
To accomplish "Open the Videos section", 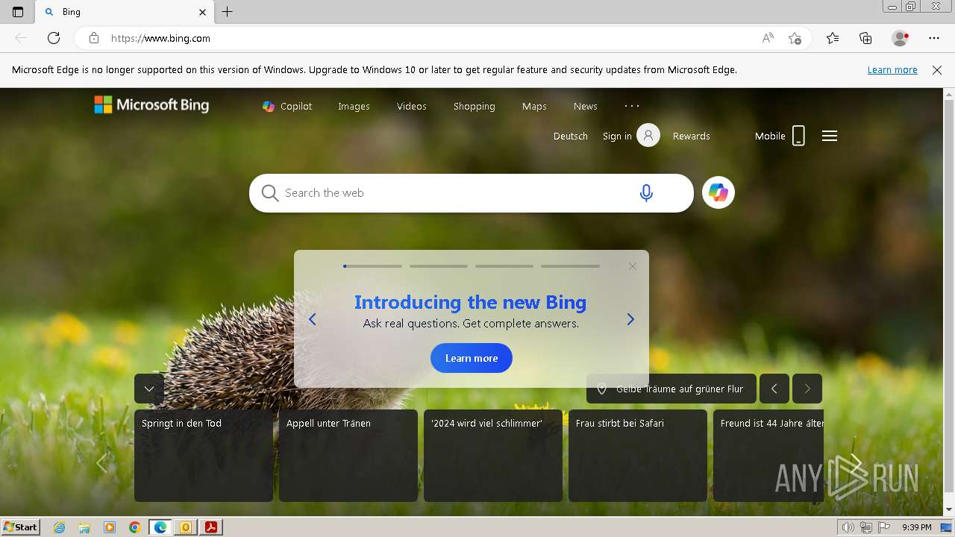I will [412, 106].
